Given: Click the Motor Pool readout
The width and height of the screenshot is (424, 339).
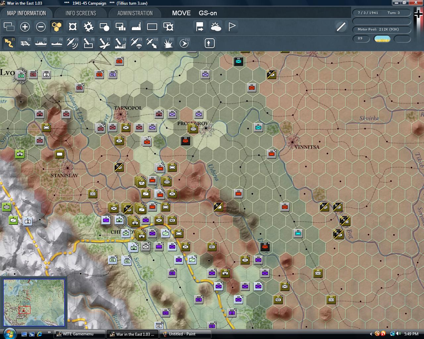Looking at the screenshot, I should click(382, 29).
